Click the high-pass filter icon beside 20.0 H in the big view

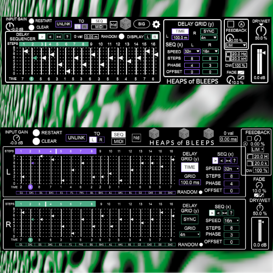click(x=250, y=157)
